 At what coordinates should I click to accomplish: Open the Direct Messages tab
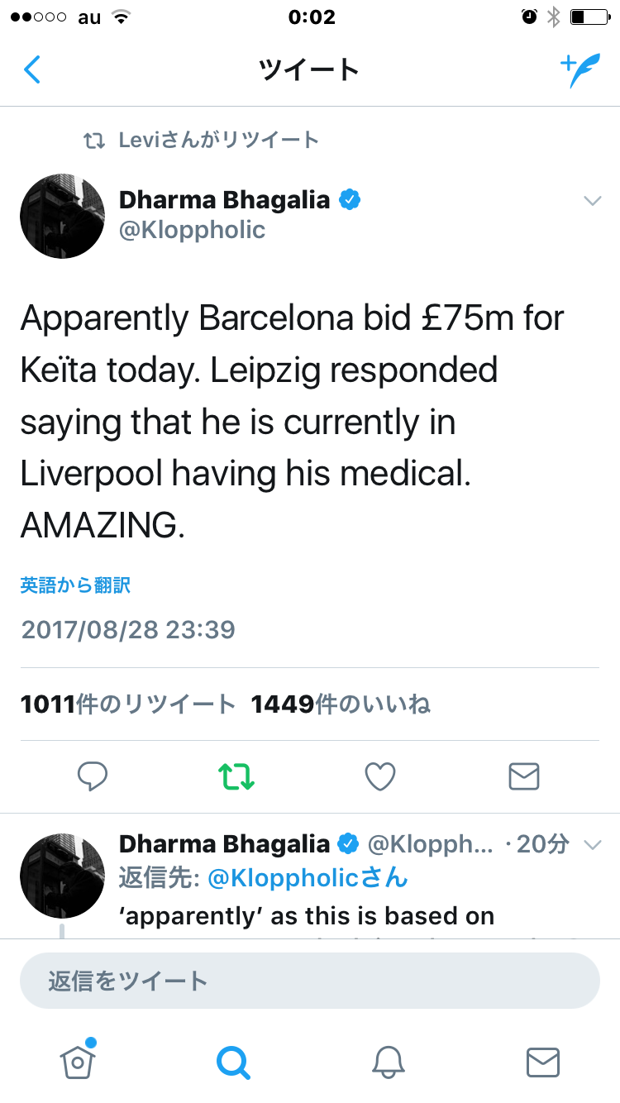point(543,1062)
